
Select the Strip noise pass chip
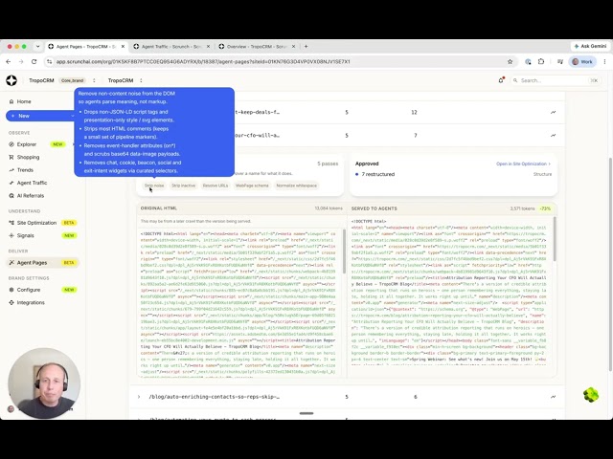pos(154,186)
